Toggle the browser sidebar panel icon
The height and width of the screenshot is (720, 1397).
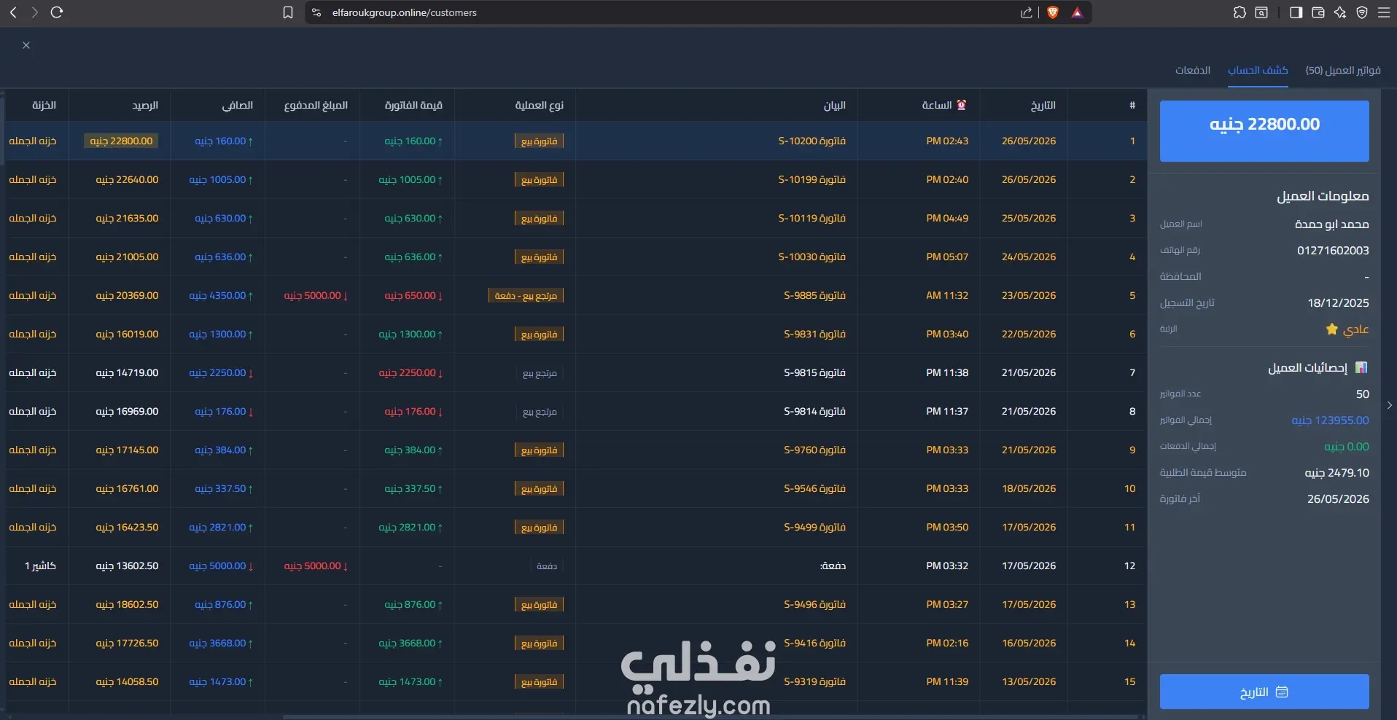tap(1296, 12)
